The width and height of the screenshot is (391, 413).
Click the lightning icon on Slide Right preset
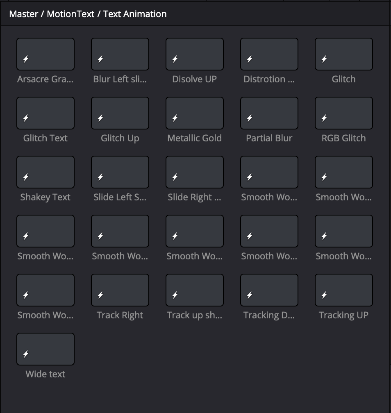[175, 177]
